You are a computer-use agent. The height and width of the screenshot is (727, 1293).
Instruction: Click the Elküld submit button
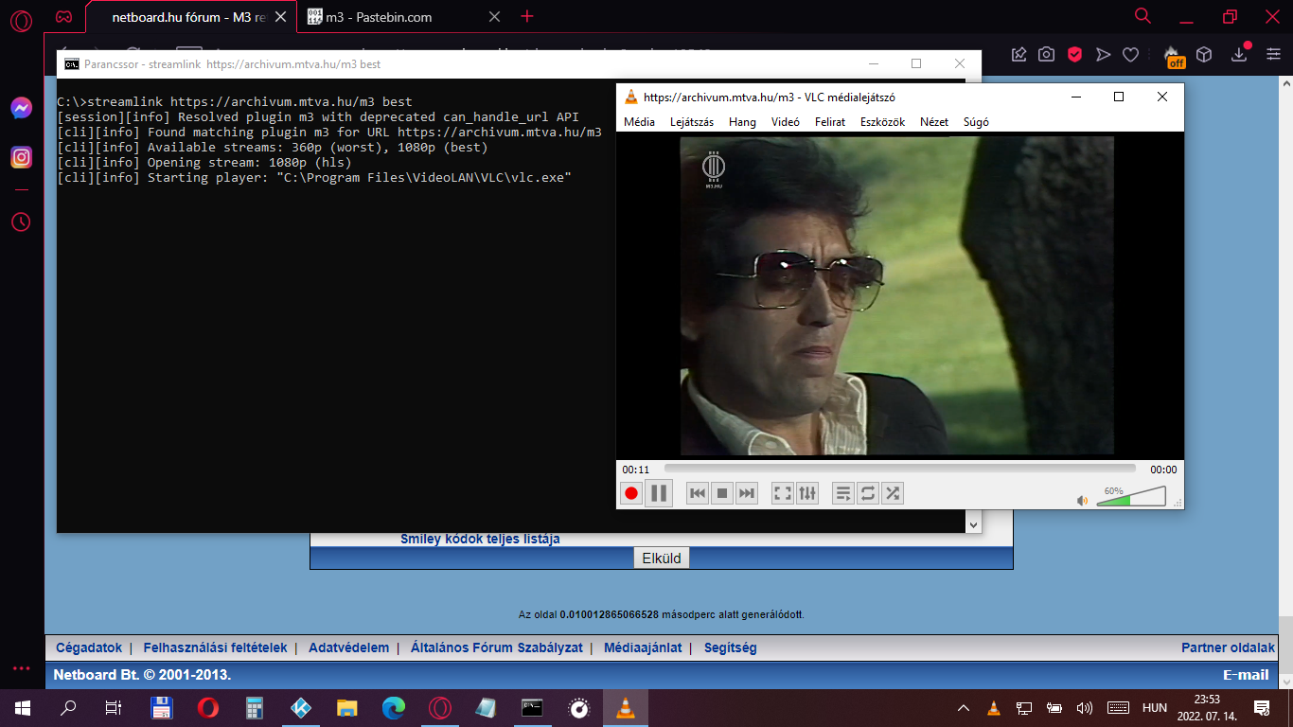(662, 558)
